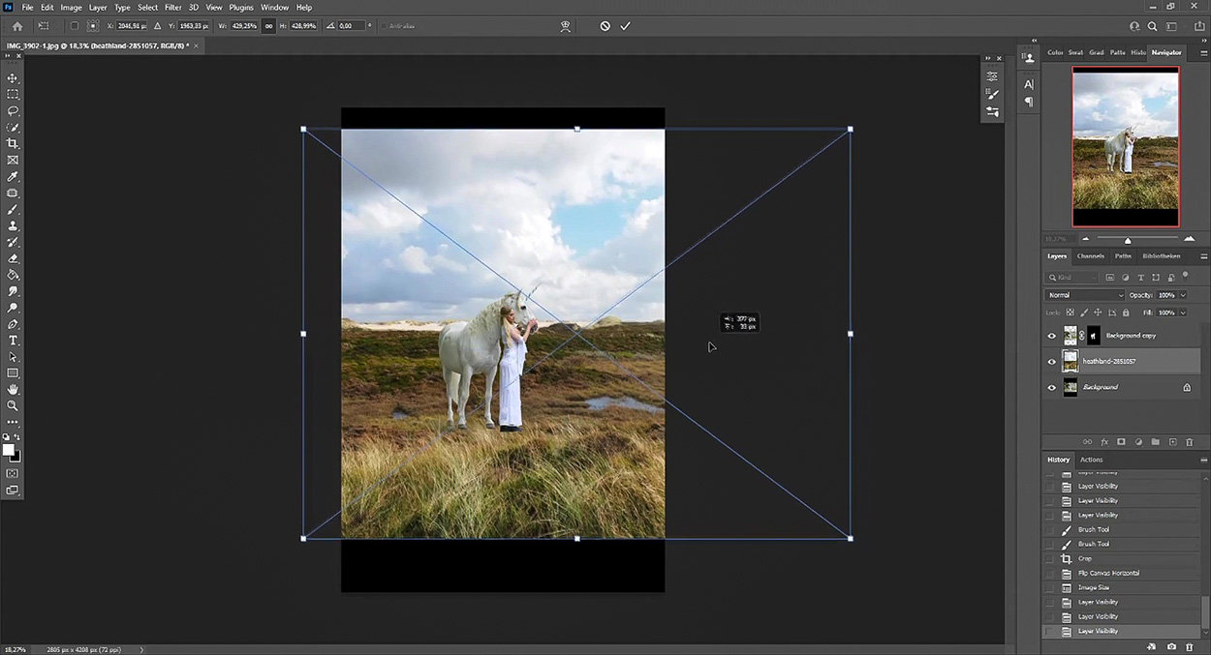The image size is (1211, 655).
Task: Create a new layer group folder
Action: pos(1156,442)
